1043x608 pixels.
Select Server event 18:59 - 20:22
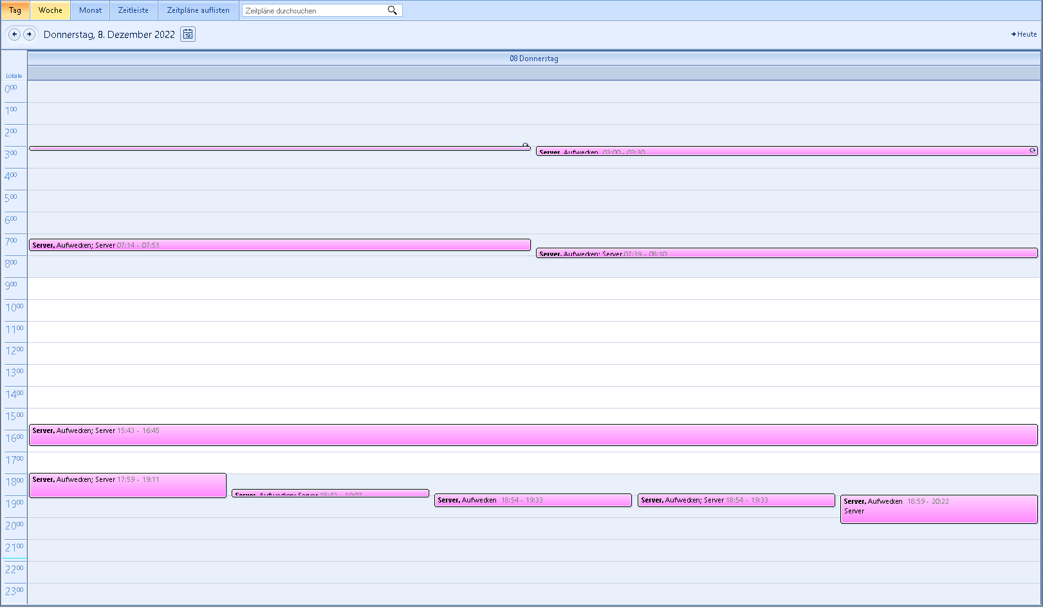[938, 509]
